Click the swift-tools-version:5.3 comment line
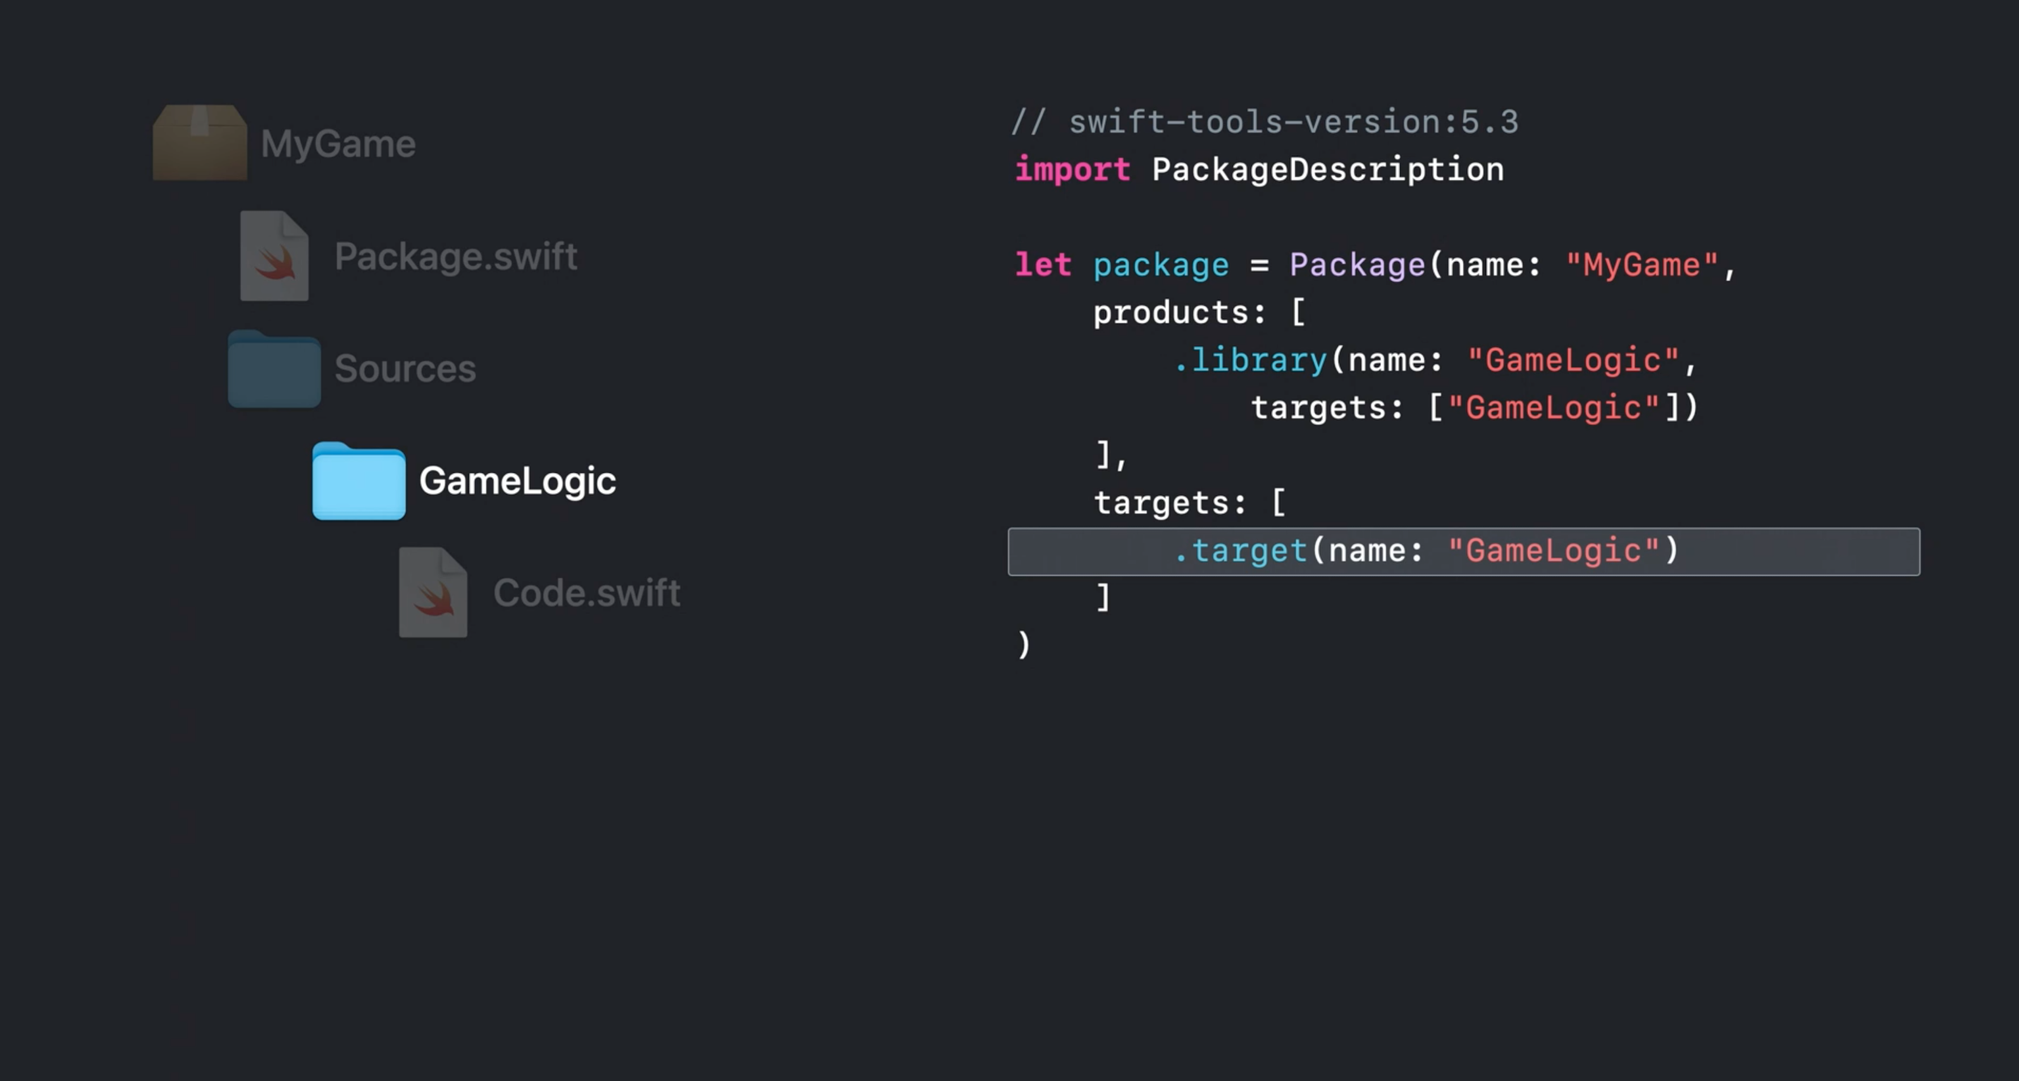The image size is (2019, 1081). [x=1265, y=122]
